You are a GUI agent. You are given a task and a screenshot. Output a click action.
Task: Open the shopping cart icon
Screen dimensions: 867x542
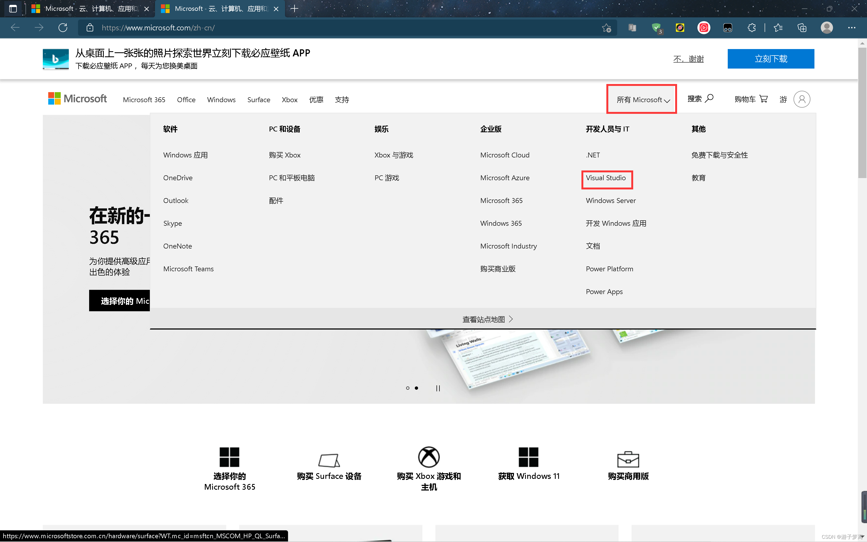click(763, 99)
